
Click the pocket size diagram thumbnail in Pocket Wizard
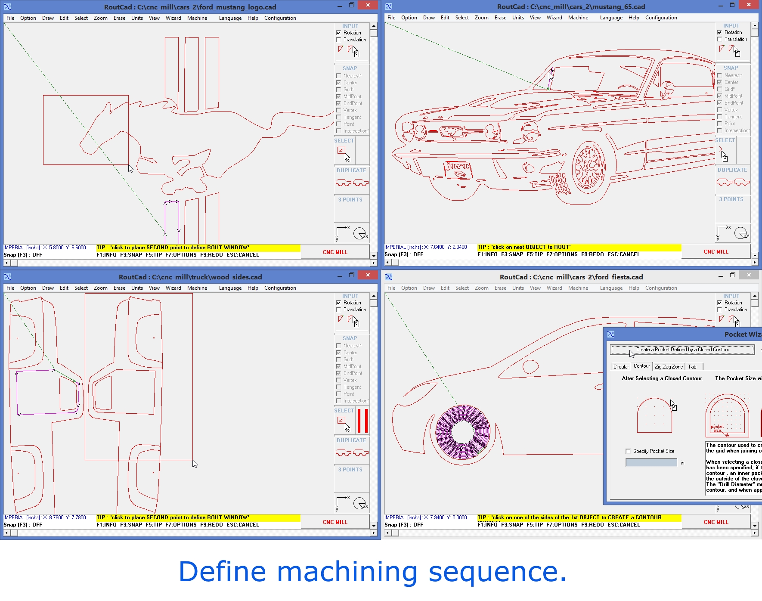(727, 415)
